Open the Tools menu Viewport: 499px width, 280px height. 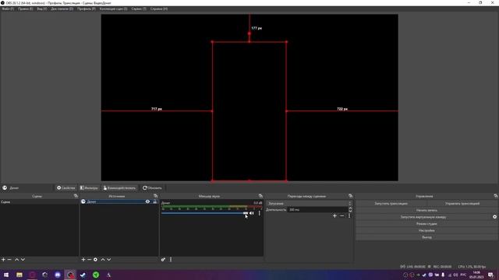point(139,9)
